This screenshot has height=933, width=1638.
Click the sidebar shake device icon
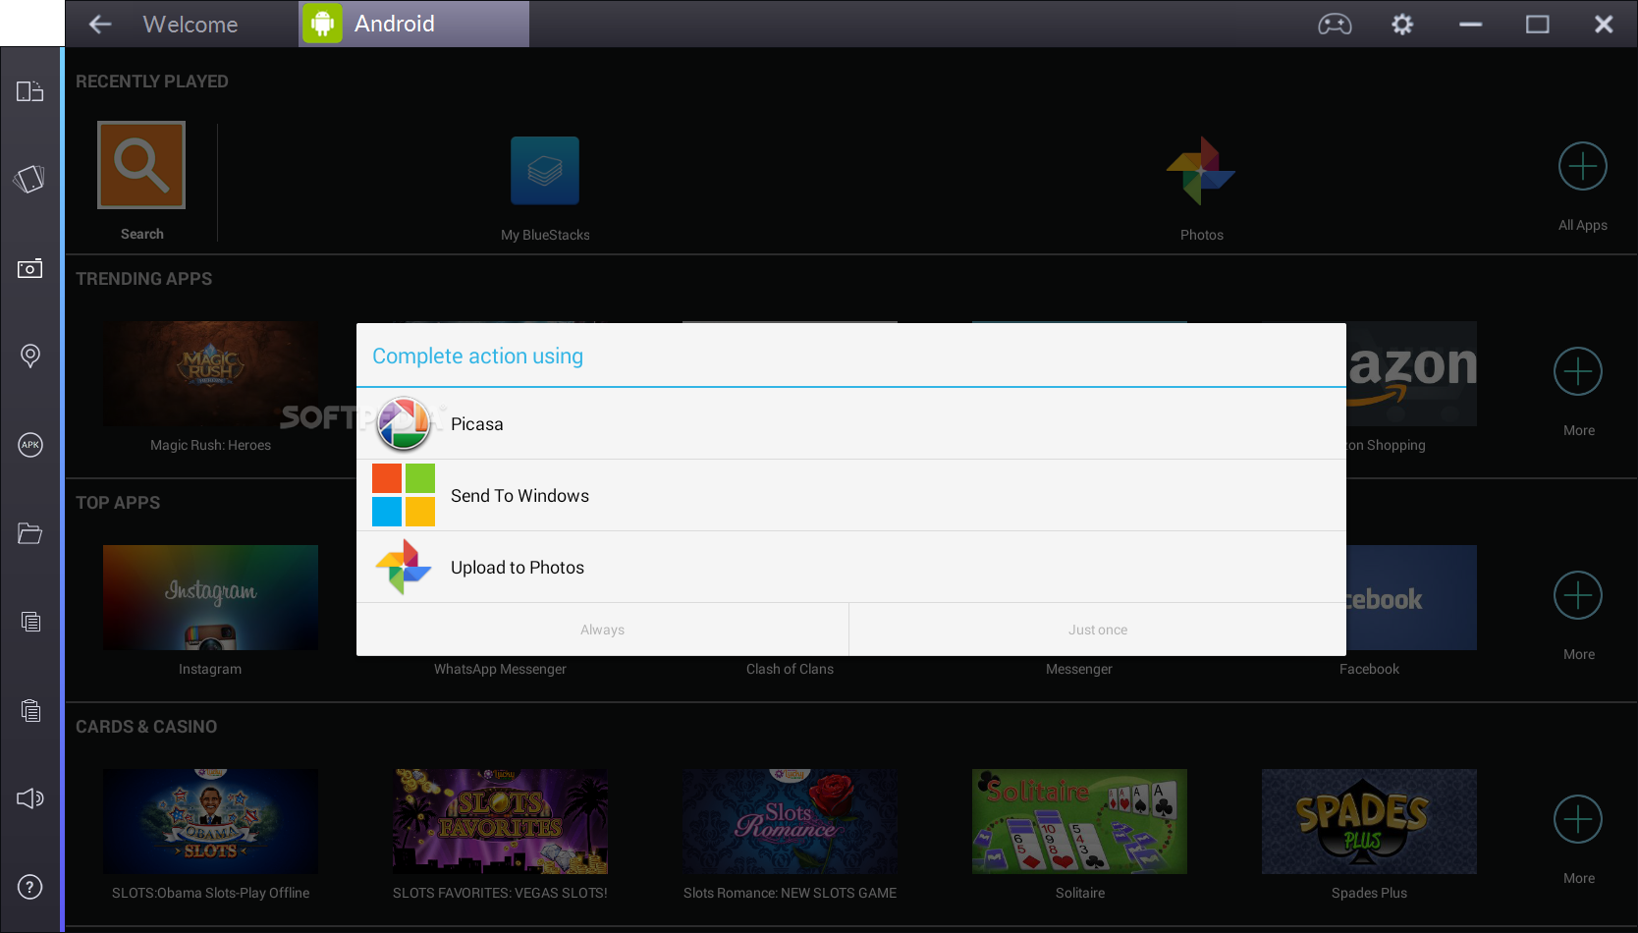click(x=30, y=179)
